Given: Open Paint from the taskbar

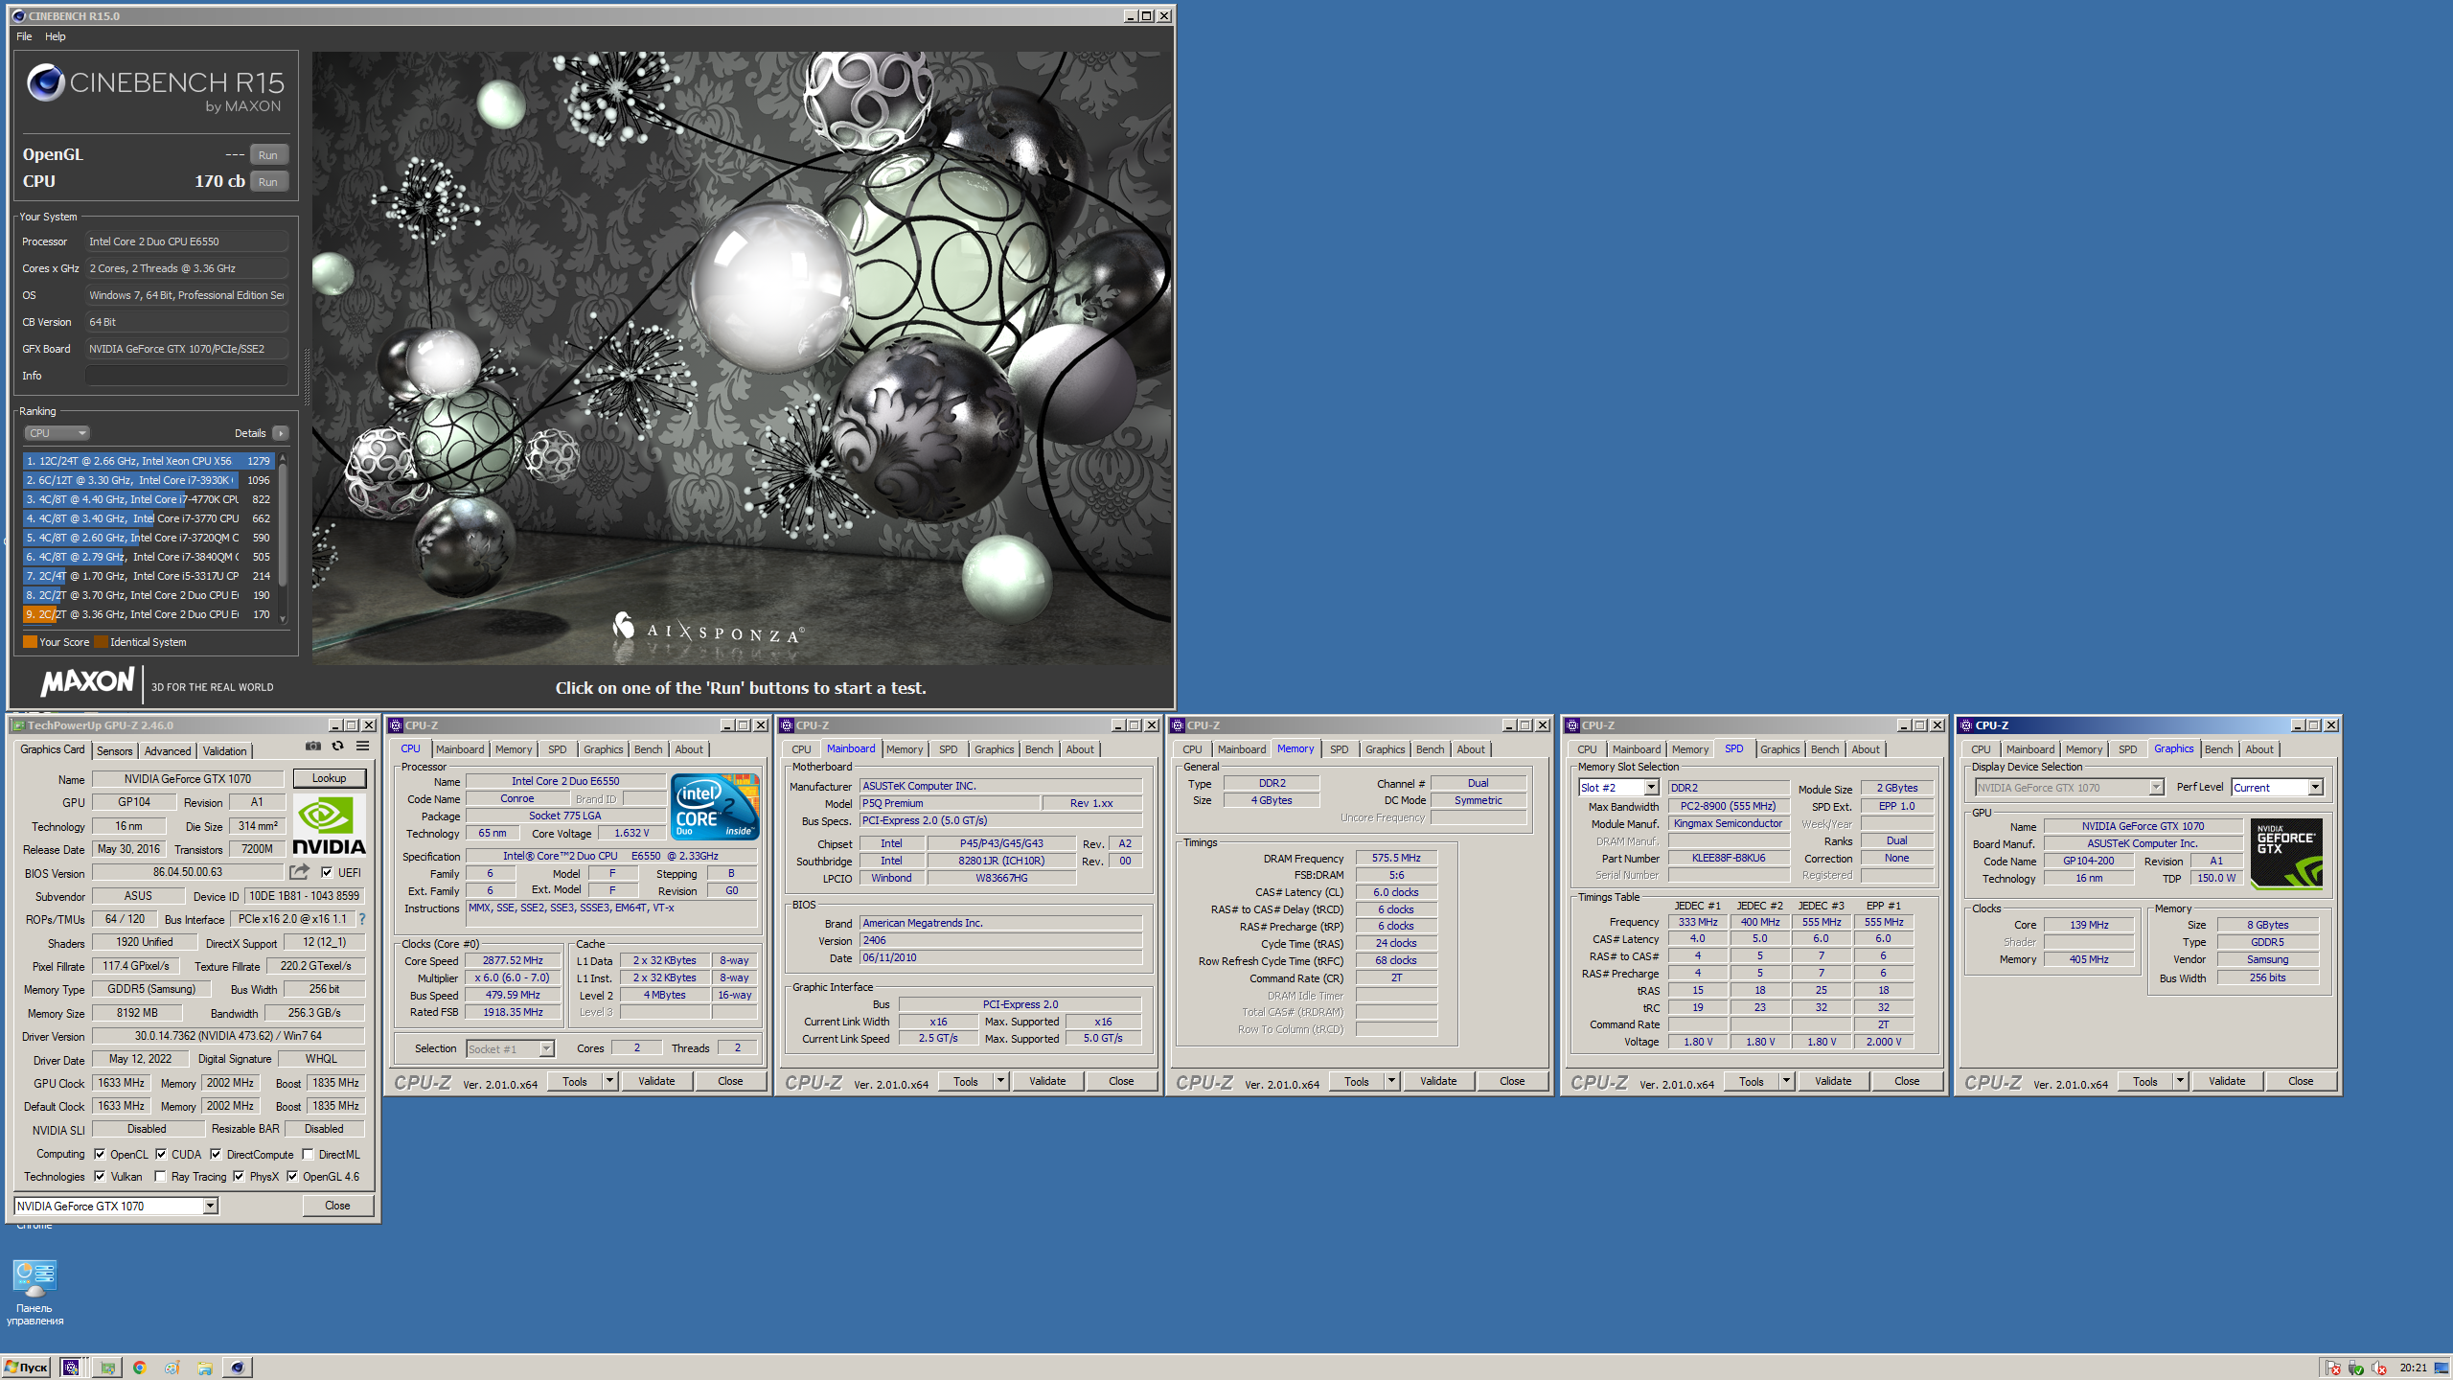Looking at the screenshot, I should [x=172, y=1368].
